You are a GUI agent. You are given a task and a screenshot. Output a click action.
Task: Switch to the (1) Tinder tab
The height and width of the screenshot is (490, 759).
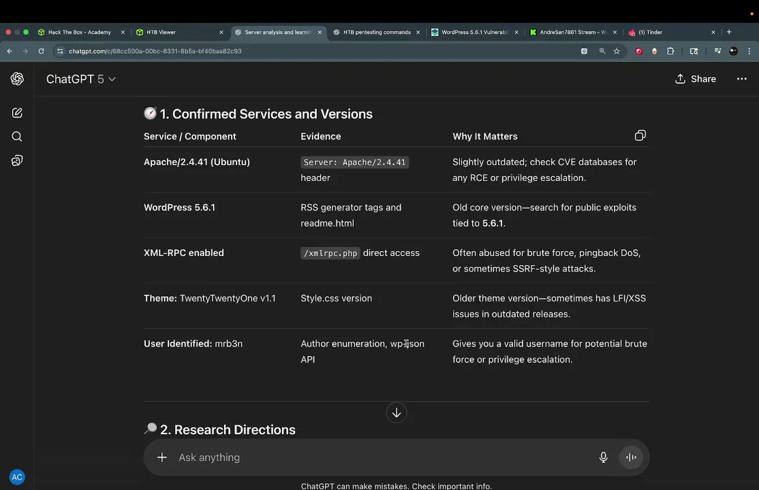coord(671,32)
